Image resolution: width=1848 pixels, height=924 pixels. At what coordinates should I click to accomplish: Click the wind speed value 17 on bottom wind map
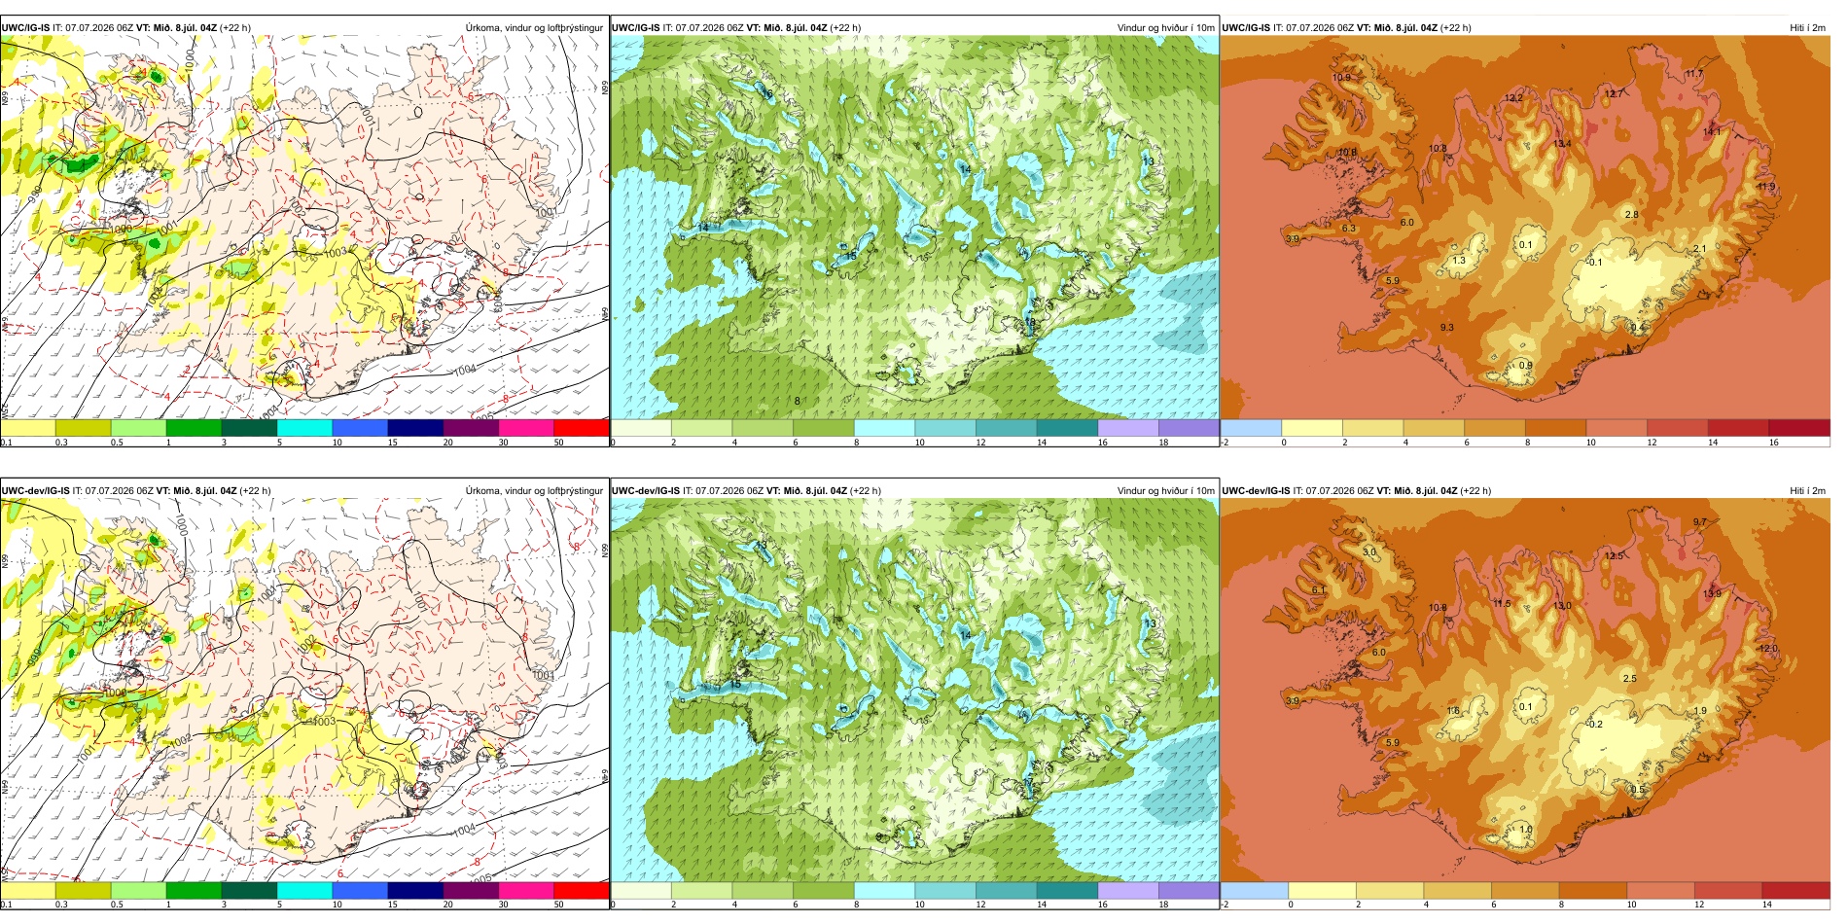[x=1029, y=782]
